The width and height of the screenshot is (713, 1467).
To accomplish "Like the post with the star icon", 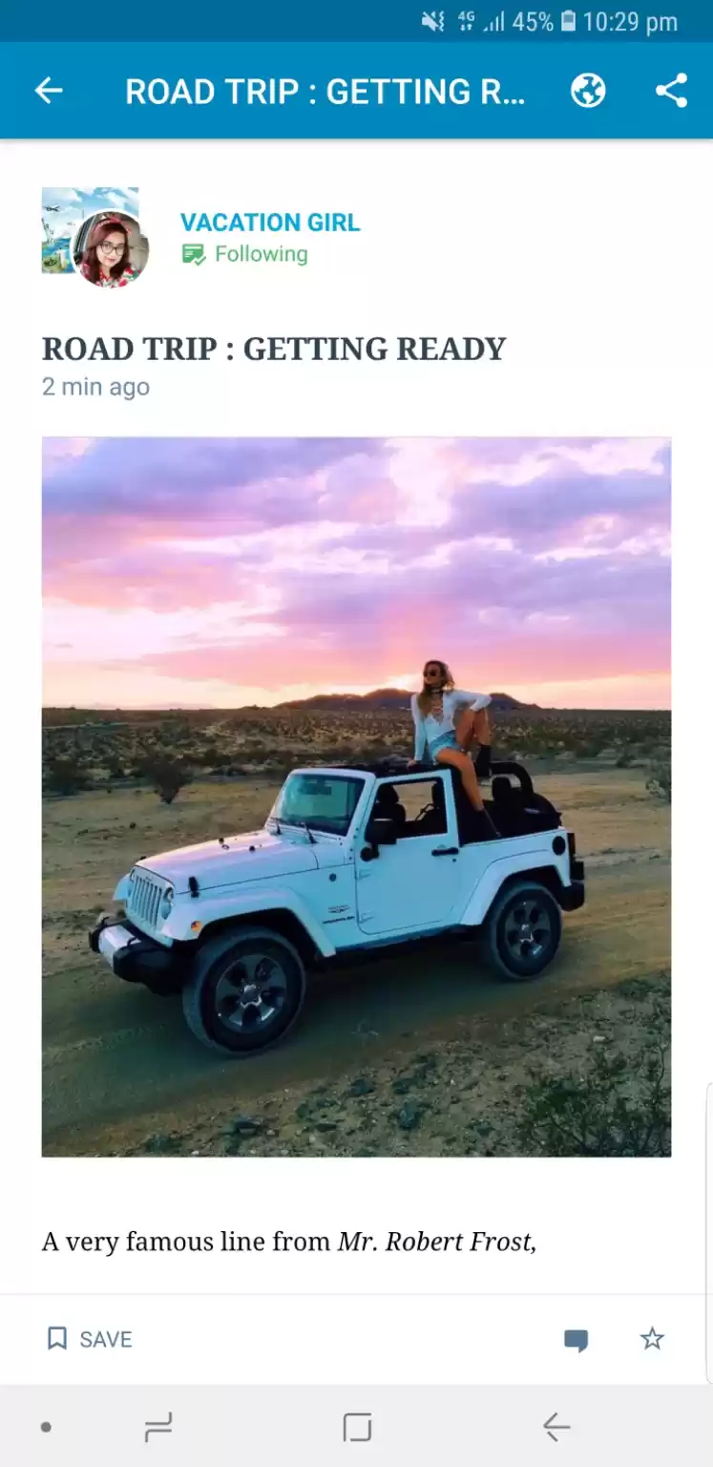I will tap(652, 1339).
